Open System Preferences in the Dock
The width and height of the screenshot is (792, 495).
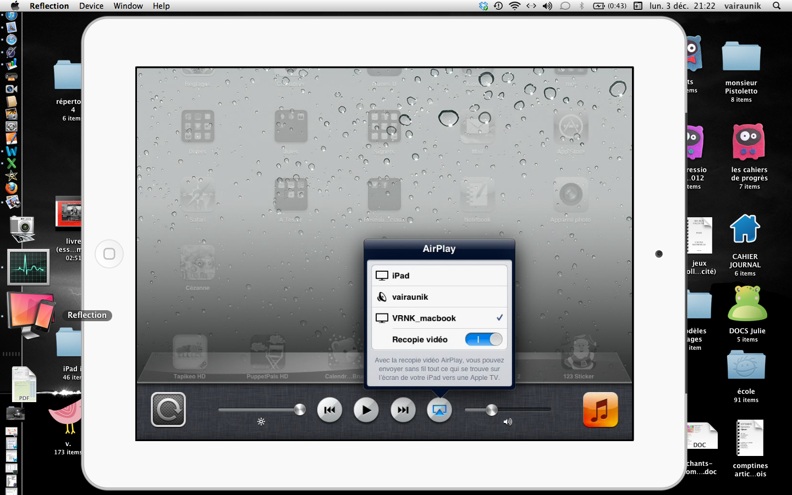coord(11,127)
